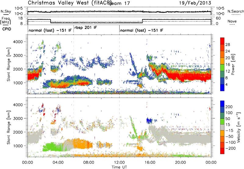The width and height of the screenshot is (244, 169).
Task: Click the 'Christmas Valley West (fitACF)' title
Action: (x=70, y=3)
